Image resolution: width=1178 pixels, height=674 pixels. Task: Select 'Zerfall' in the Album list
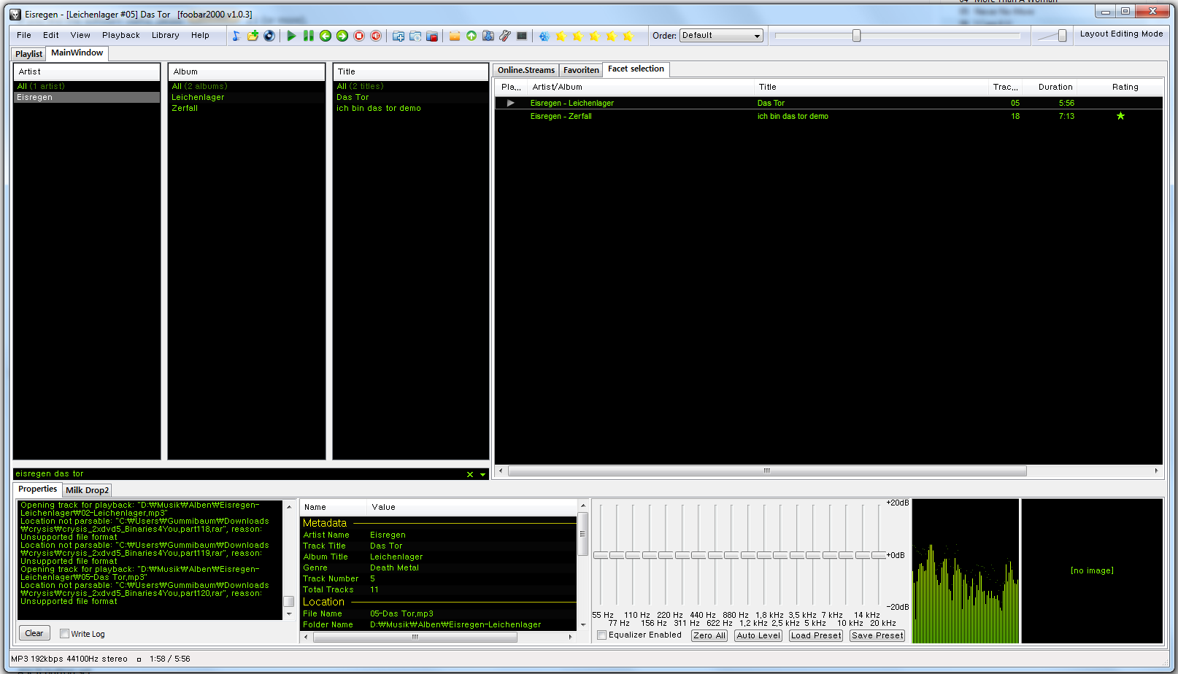click(247, 108)
